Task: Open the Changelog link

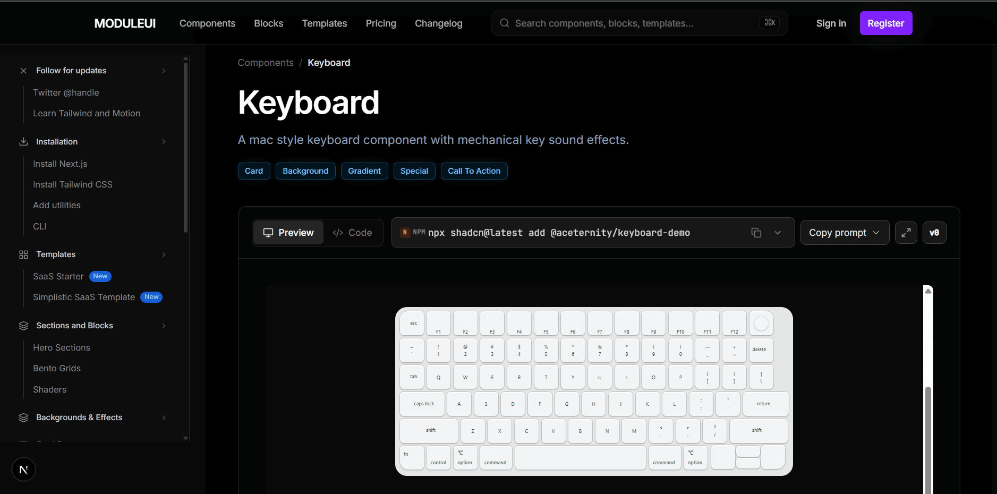Action: click(x=439, y=23)
